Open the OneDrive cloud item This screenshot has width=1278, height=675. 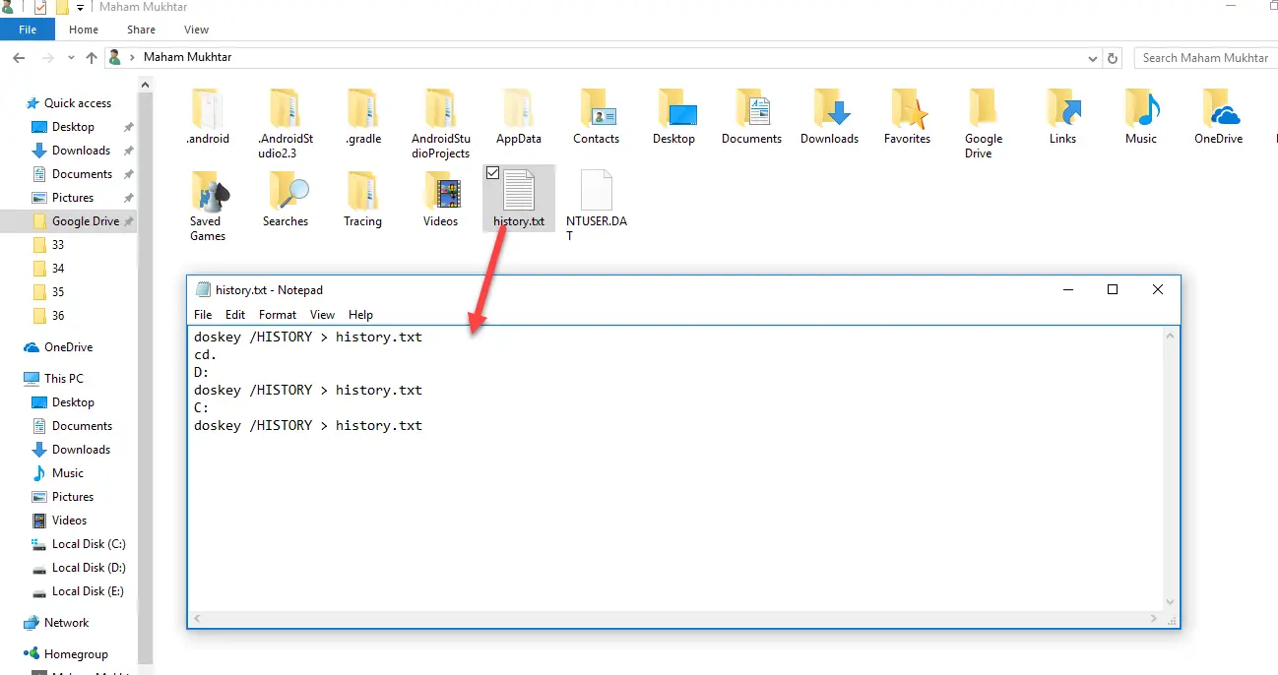(1218, 113)
